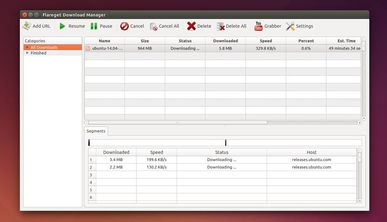Viewport: 387px width, 222px height.
Task: Sort downloads by the Size column header
Action: click(x=145, y=41)
